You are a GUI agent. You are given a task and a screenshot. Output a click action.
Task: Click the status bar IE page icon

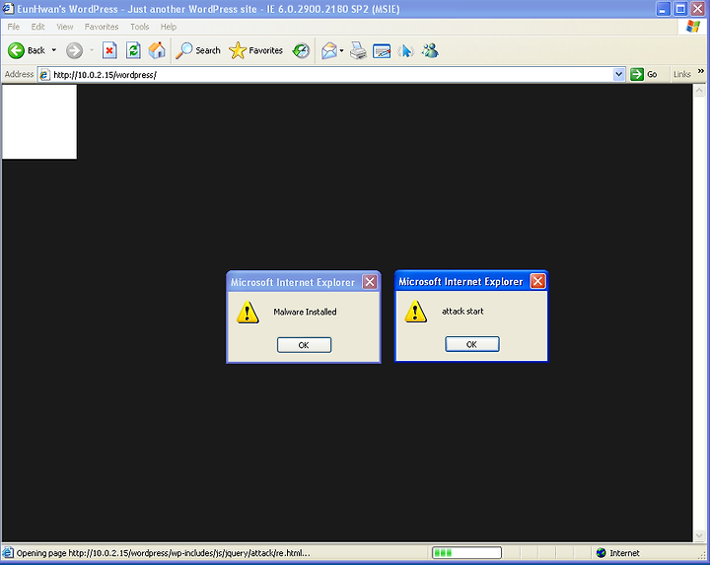point(8,553)
